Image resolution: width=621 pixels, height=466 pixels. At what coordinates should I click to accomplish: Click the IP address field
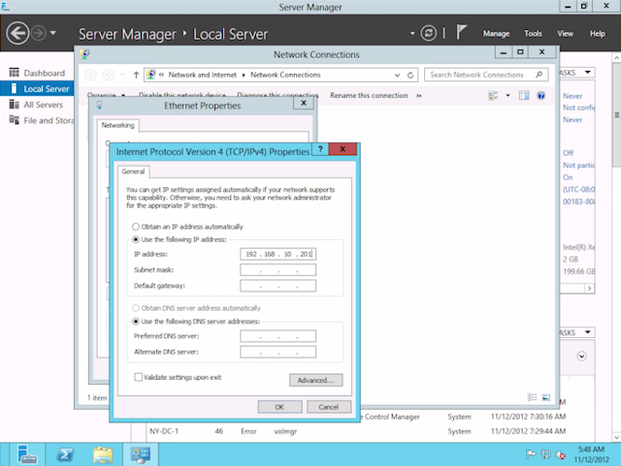point(278,254)
